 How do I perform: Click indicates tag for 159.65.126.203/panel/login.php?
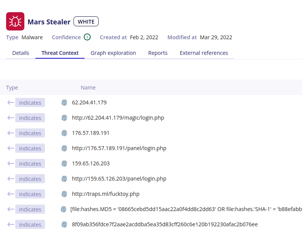point(30,179)
